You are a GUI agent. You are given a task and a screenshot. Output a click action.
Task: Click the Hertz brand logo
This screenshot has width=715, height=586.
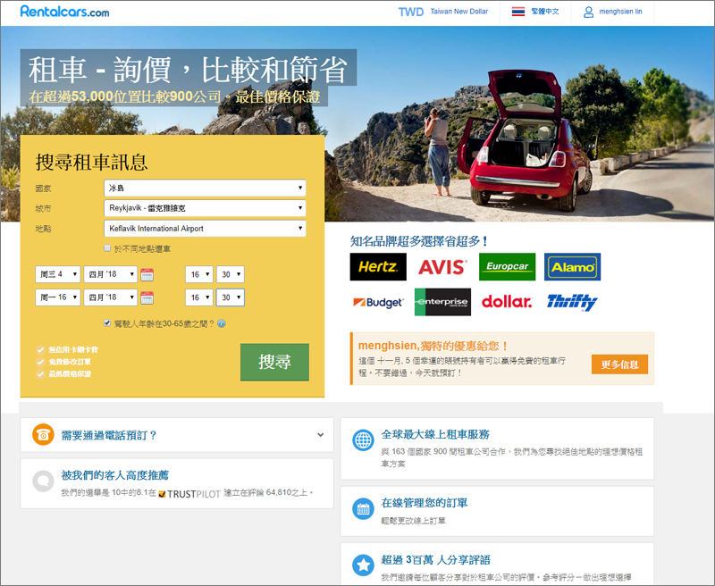378,266
